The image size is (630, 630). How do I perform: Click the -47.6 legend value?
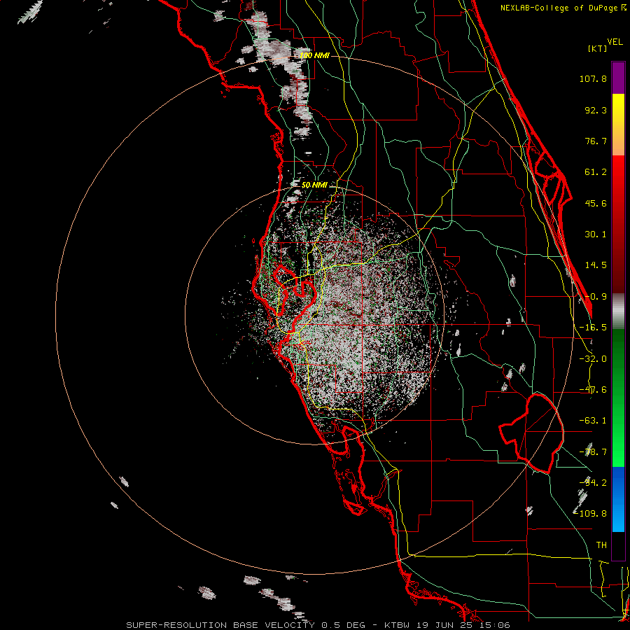point(593,390)
